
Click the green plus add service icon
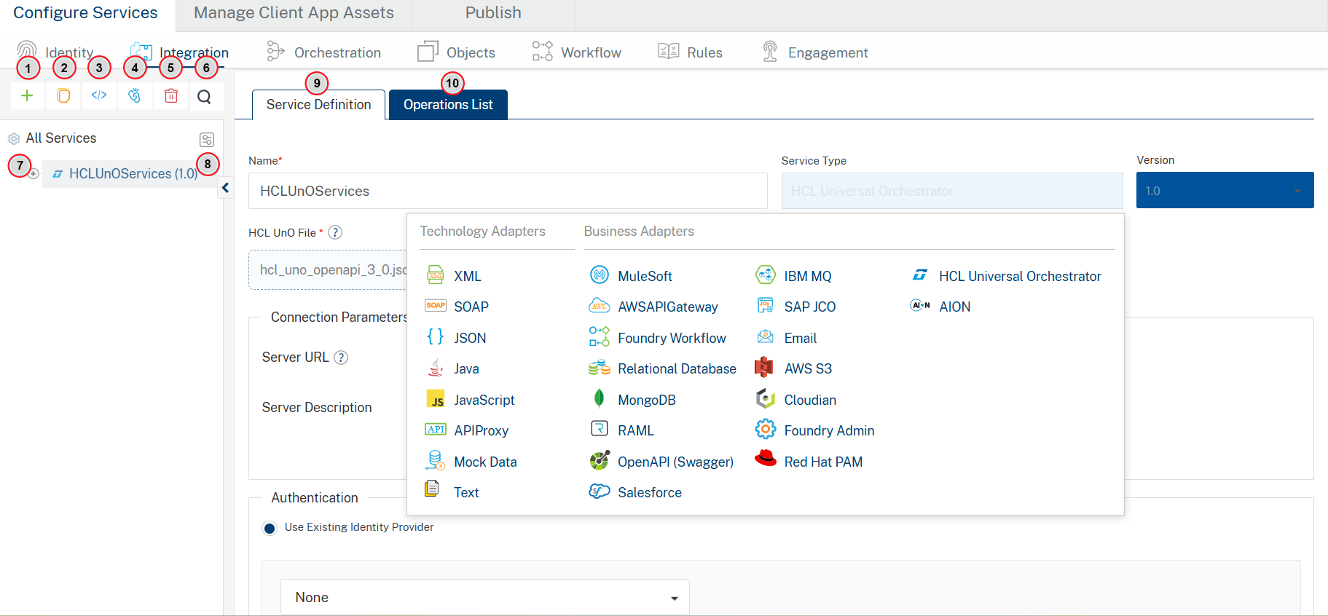coord(27,96)
